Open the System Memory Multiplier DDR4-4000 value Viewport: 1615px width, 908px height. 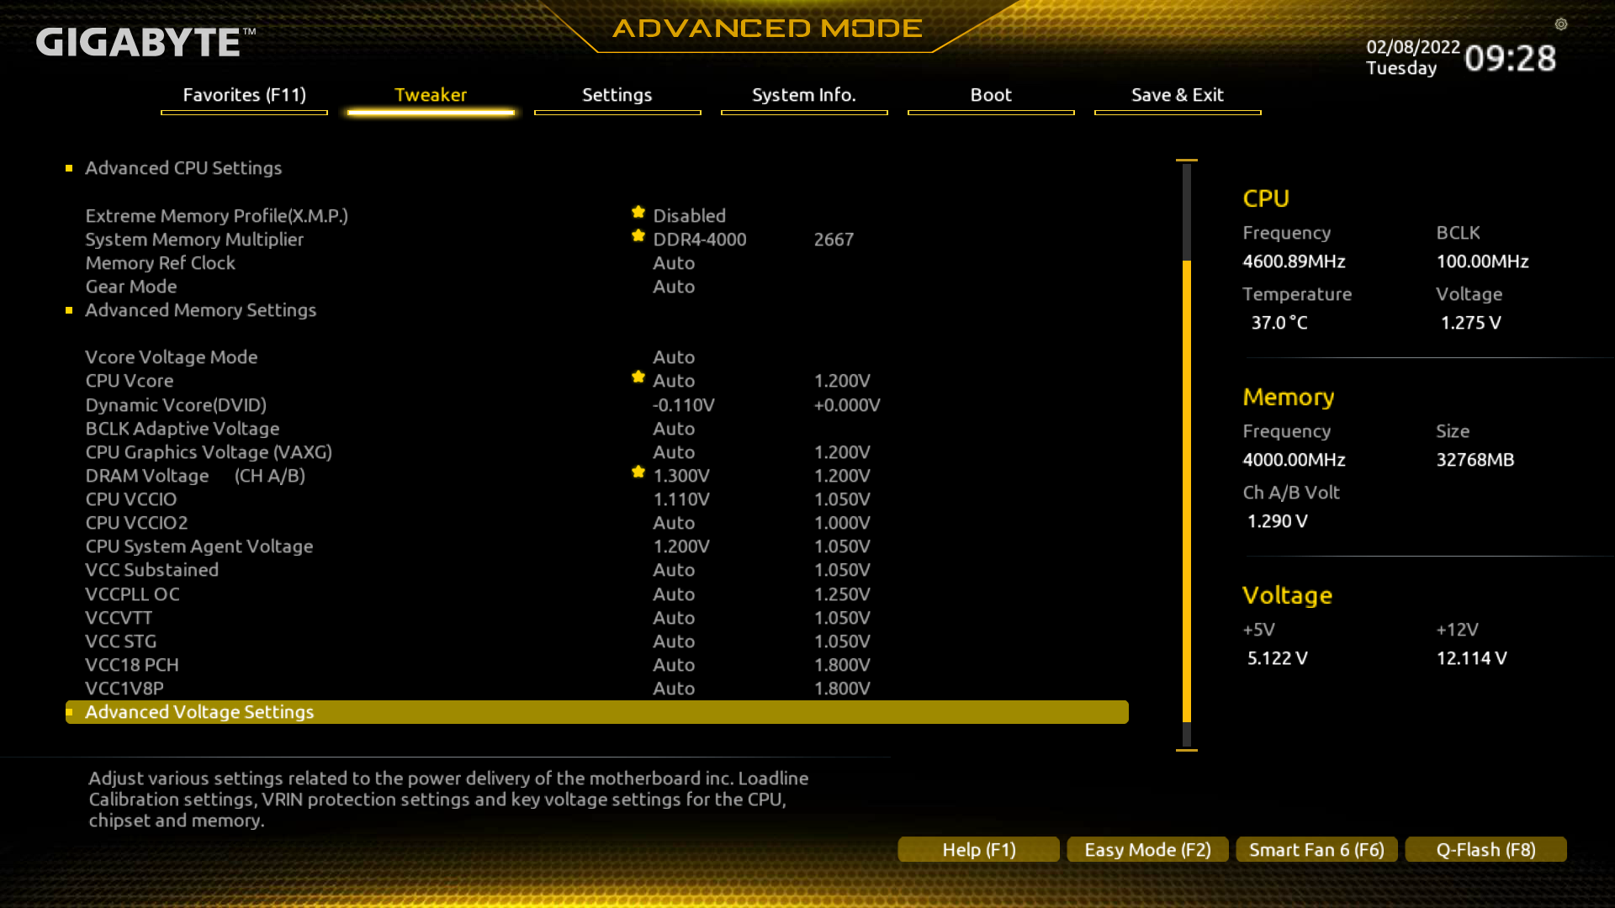[x=699, y=240]
